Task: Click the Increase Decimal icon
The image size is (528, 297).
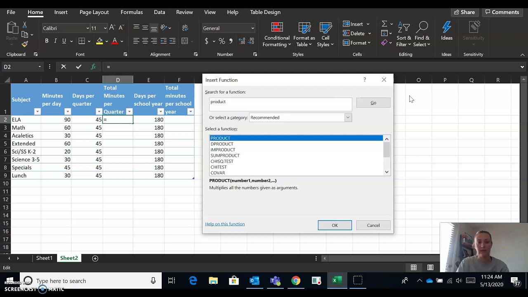Action: pyautogui.click(x=242, y=41)
